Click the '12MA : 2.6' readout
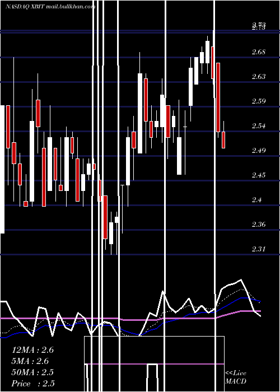 (x=32, y=350)
